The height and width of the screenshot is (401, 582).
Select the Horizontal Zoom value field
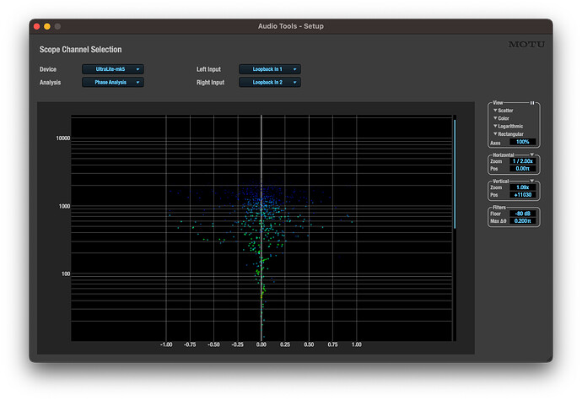522,161
